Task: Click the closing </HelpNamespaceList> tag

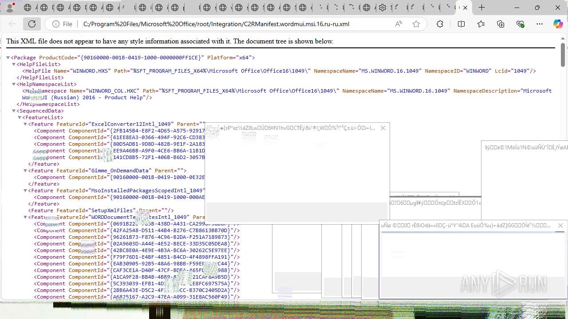Action: click(x=48, y=104)
